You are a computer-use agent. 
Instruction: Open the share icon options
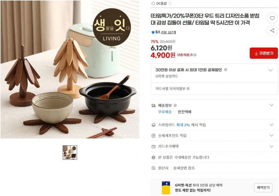point(272,31)
